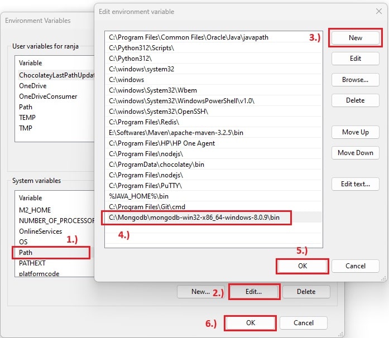This screenshot has height=338, width=389.
Task: Select the System32\OpenSSH\ entry
Action: click(x=213, y=112)
